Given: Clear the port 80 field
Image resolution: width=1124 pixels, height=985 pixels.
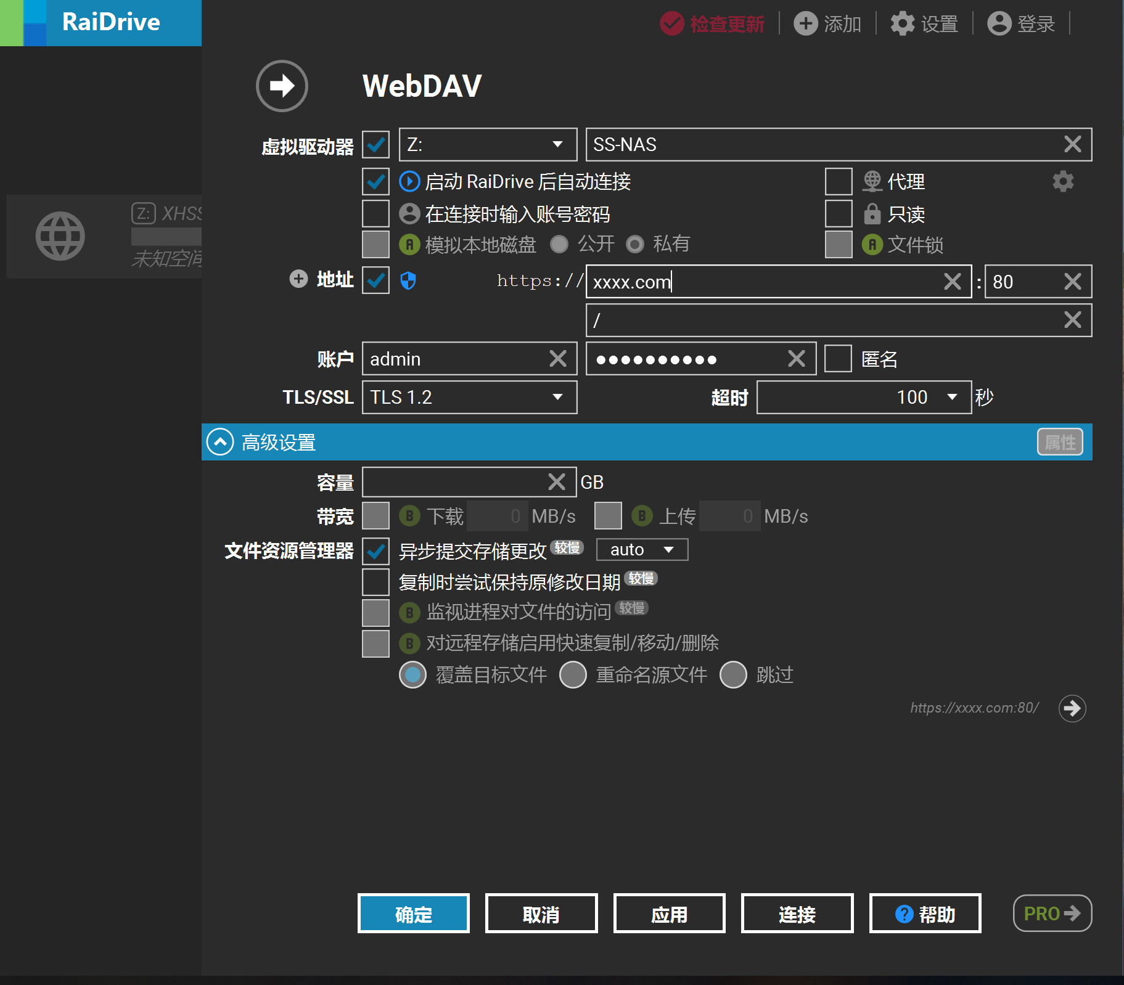Looking at the screenshot, I should point(1073,282).
